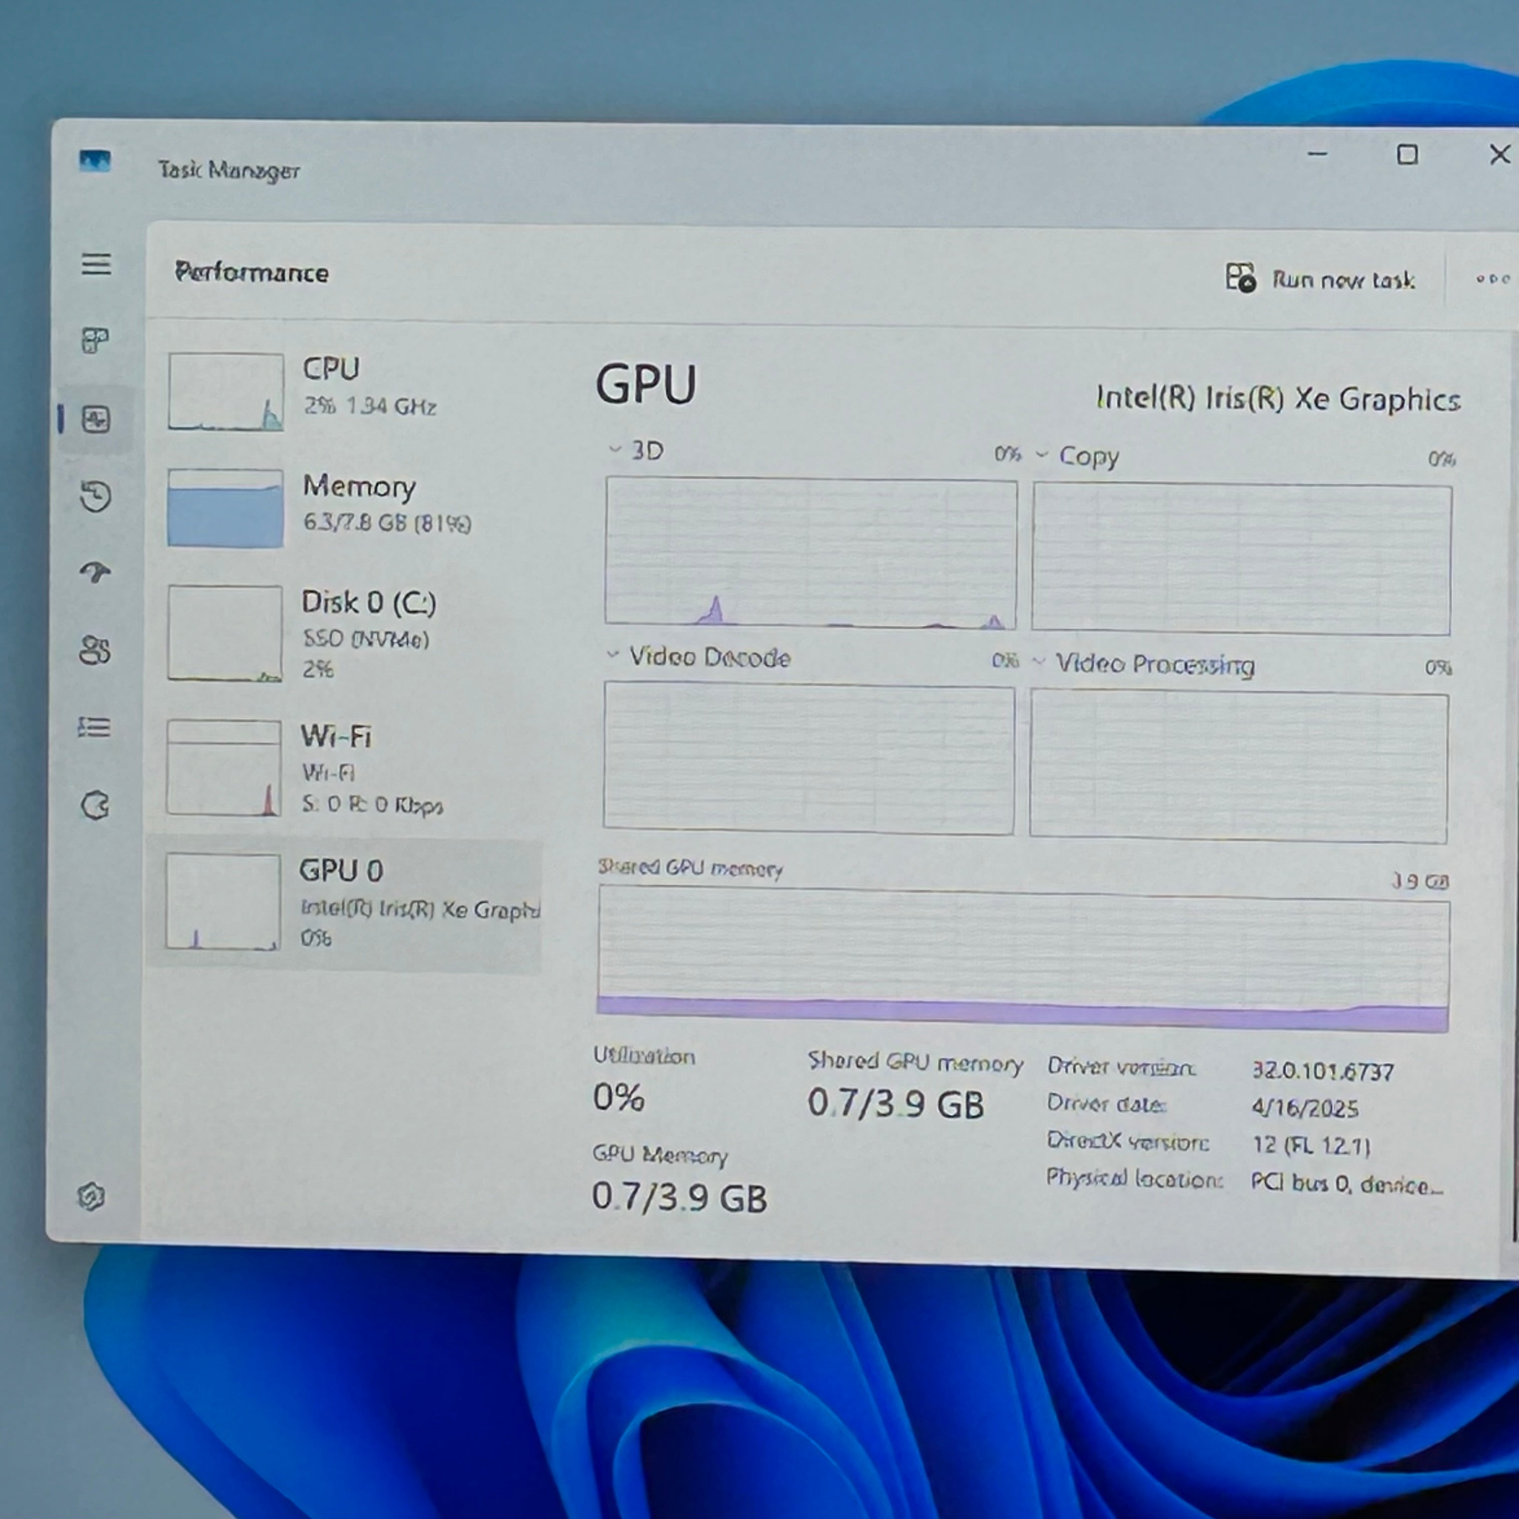Click the Intel(R) Iris(R) Xe Graphics heading
This screenshot has width=1519, height=1519.
(x=1278, y=399)
